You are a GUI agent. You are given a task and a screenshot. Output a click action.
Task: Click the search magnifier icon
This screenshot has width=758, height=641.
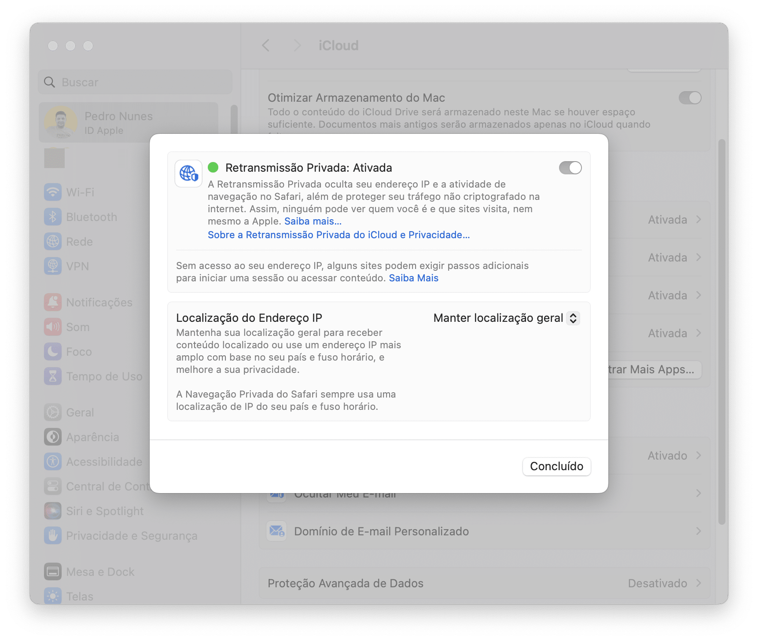tap(50, 82)
